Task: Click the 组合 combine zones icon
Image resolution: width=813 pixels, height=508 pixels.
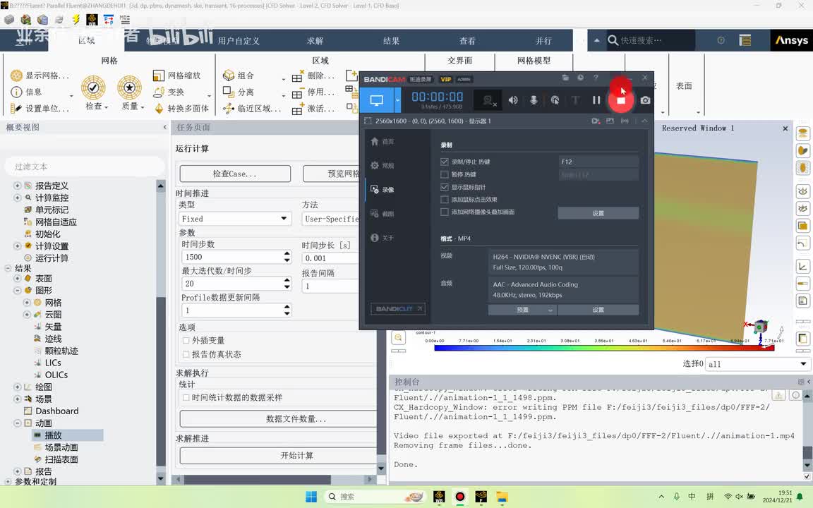Action: (x=229, y=75)
